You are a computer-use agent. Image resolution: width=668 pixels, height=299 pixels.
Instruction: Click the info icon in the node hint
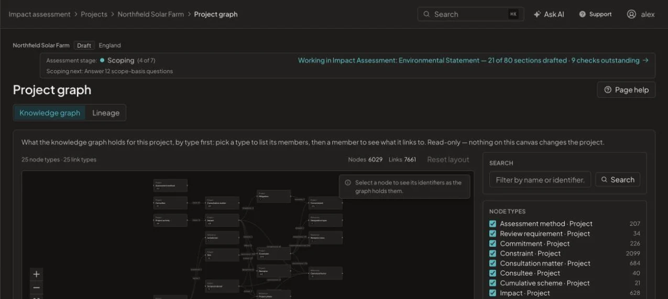[348, 183]
